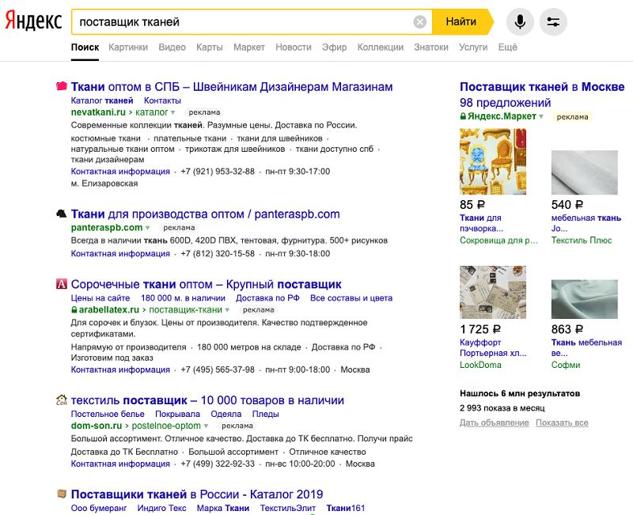Viewport: 633px width, 515px height.
Task: Open 180 000 м. в наличии sitelink
Action: coord(183,298)
